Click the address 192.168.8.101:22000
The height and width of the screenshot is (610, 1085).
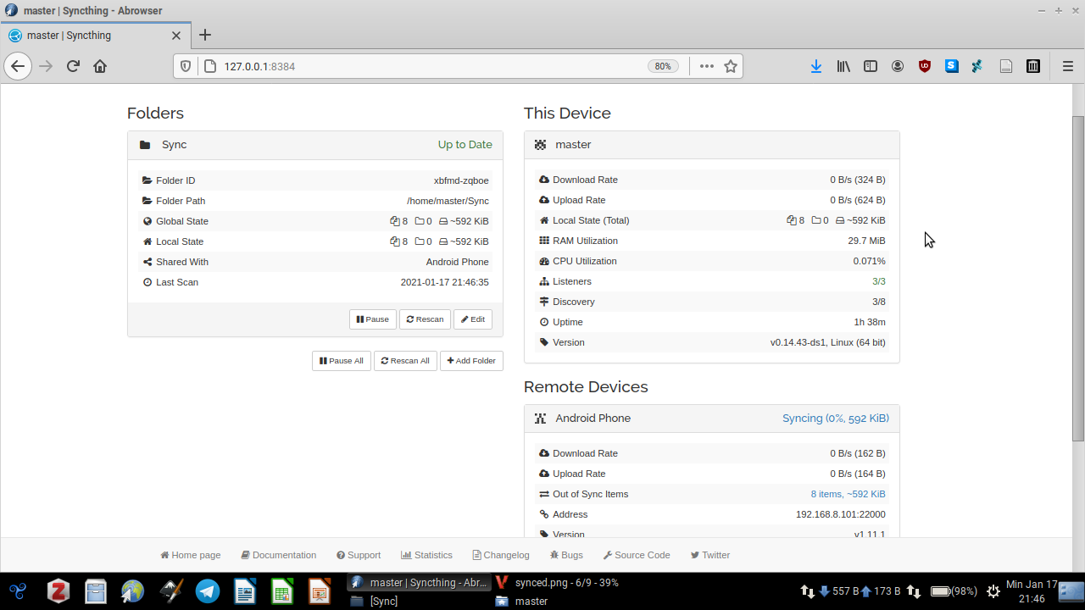pos(841,514)
